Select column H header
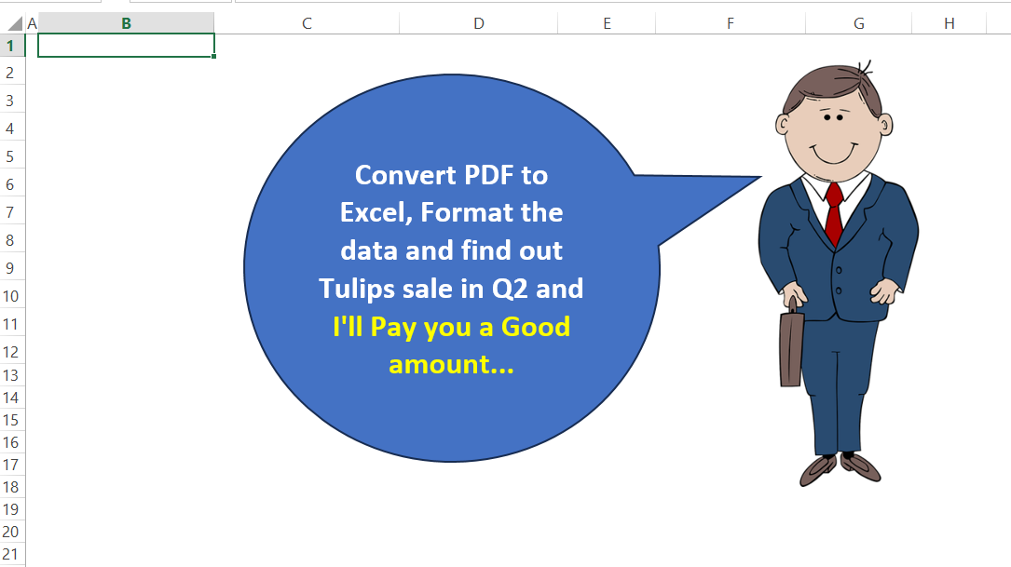 (949, 23)
